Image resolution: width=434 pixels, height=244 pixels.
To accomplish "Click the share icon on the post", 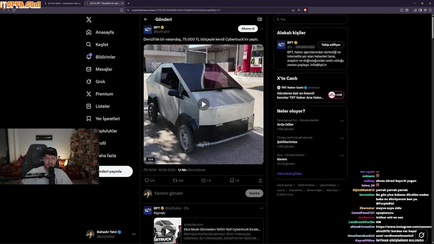I will 260,181.
